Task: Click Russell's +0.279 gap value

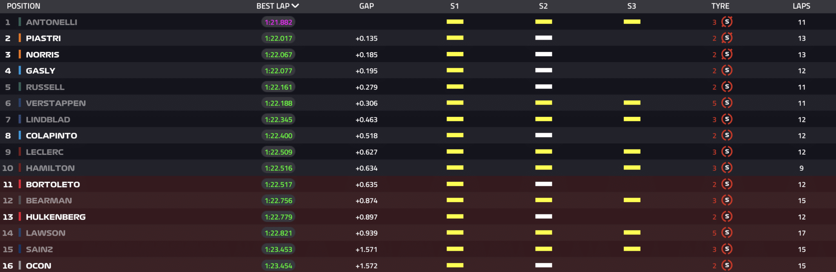Action: pos(367,87)
